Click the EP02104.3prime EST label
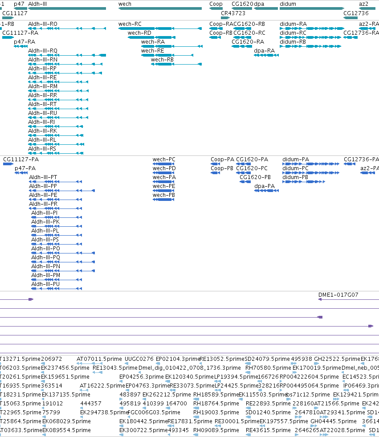 click(x=178, y=359)
